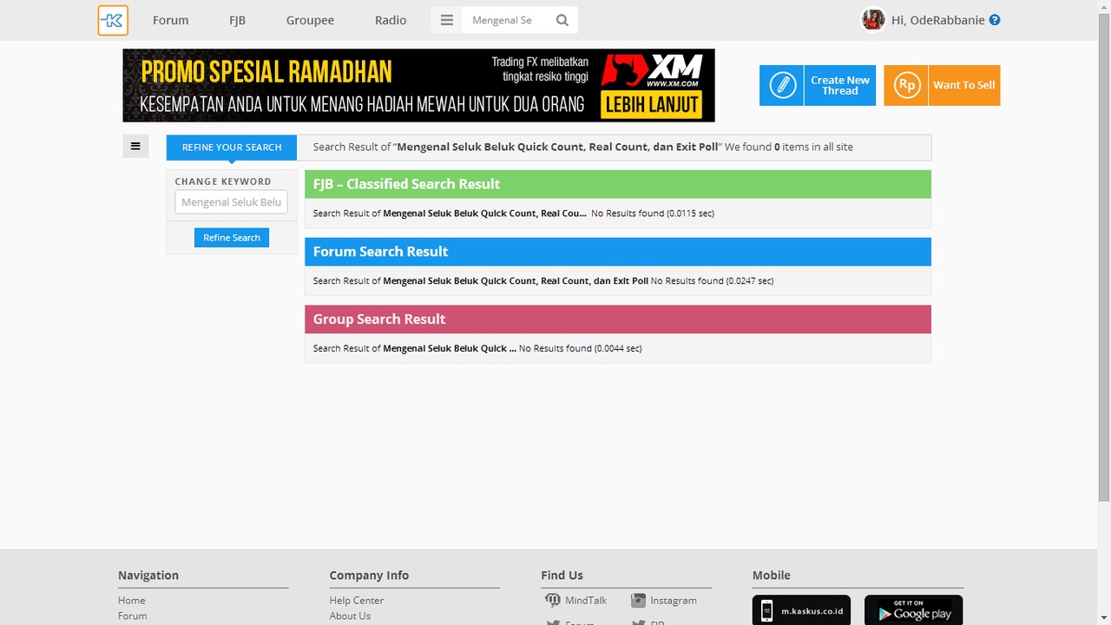
Task: Click the MindTalk icon in footer
Action: [x=553, y=600]
